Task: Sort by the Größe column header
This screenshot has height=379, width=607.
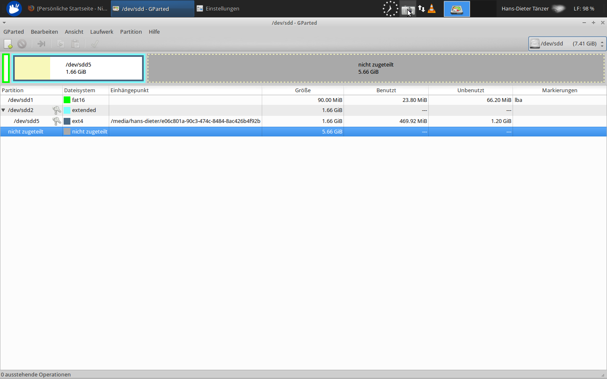Action: [x=303, y=90]
